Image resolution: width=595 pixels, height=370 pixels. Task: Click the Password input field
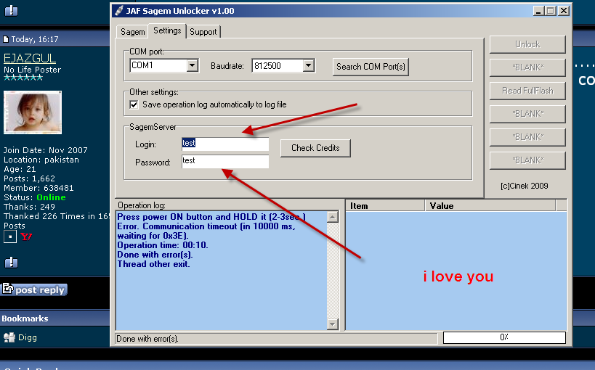pos(225,161)
